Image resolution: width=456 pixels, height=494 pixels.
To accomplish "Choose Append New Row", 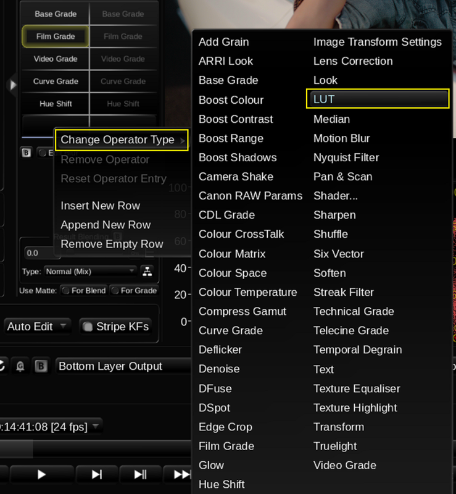I will tap(106, 225).
